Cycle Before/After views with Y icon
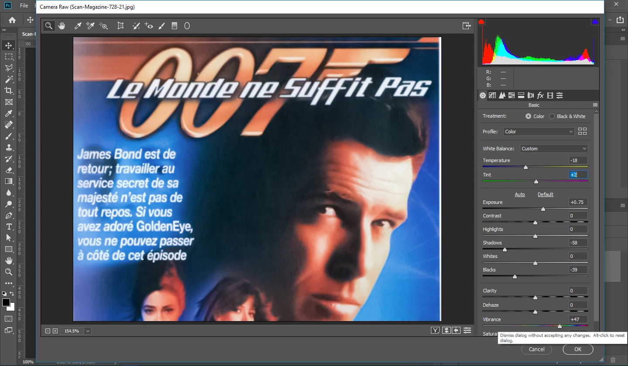Viewport: 628px width, 366px height. 435,331
